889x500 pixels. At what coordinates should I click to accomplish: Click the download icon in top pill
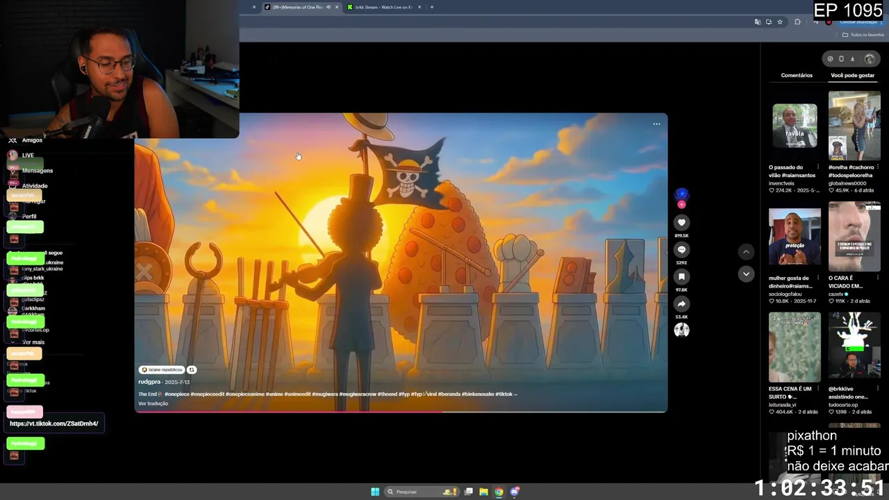(x=853, y=59)
